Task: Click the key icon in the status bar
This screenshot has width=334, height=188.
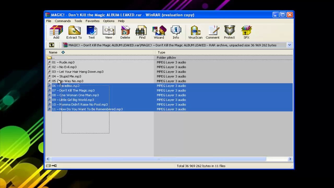Action: [x=54, y=166]
